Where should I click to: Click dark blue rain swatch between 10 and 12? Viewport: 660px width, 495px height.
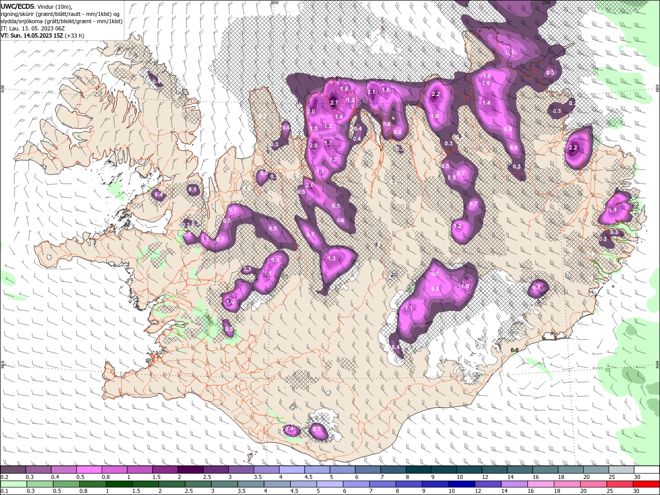tap(461, 484)
